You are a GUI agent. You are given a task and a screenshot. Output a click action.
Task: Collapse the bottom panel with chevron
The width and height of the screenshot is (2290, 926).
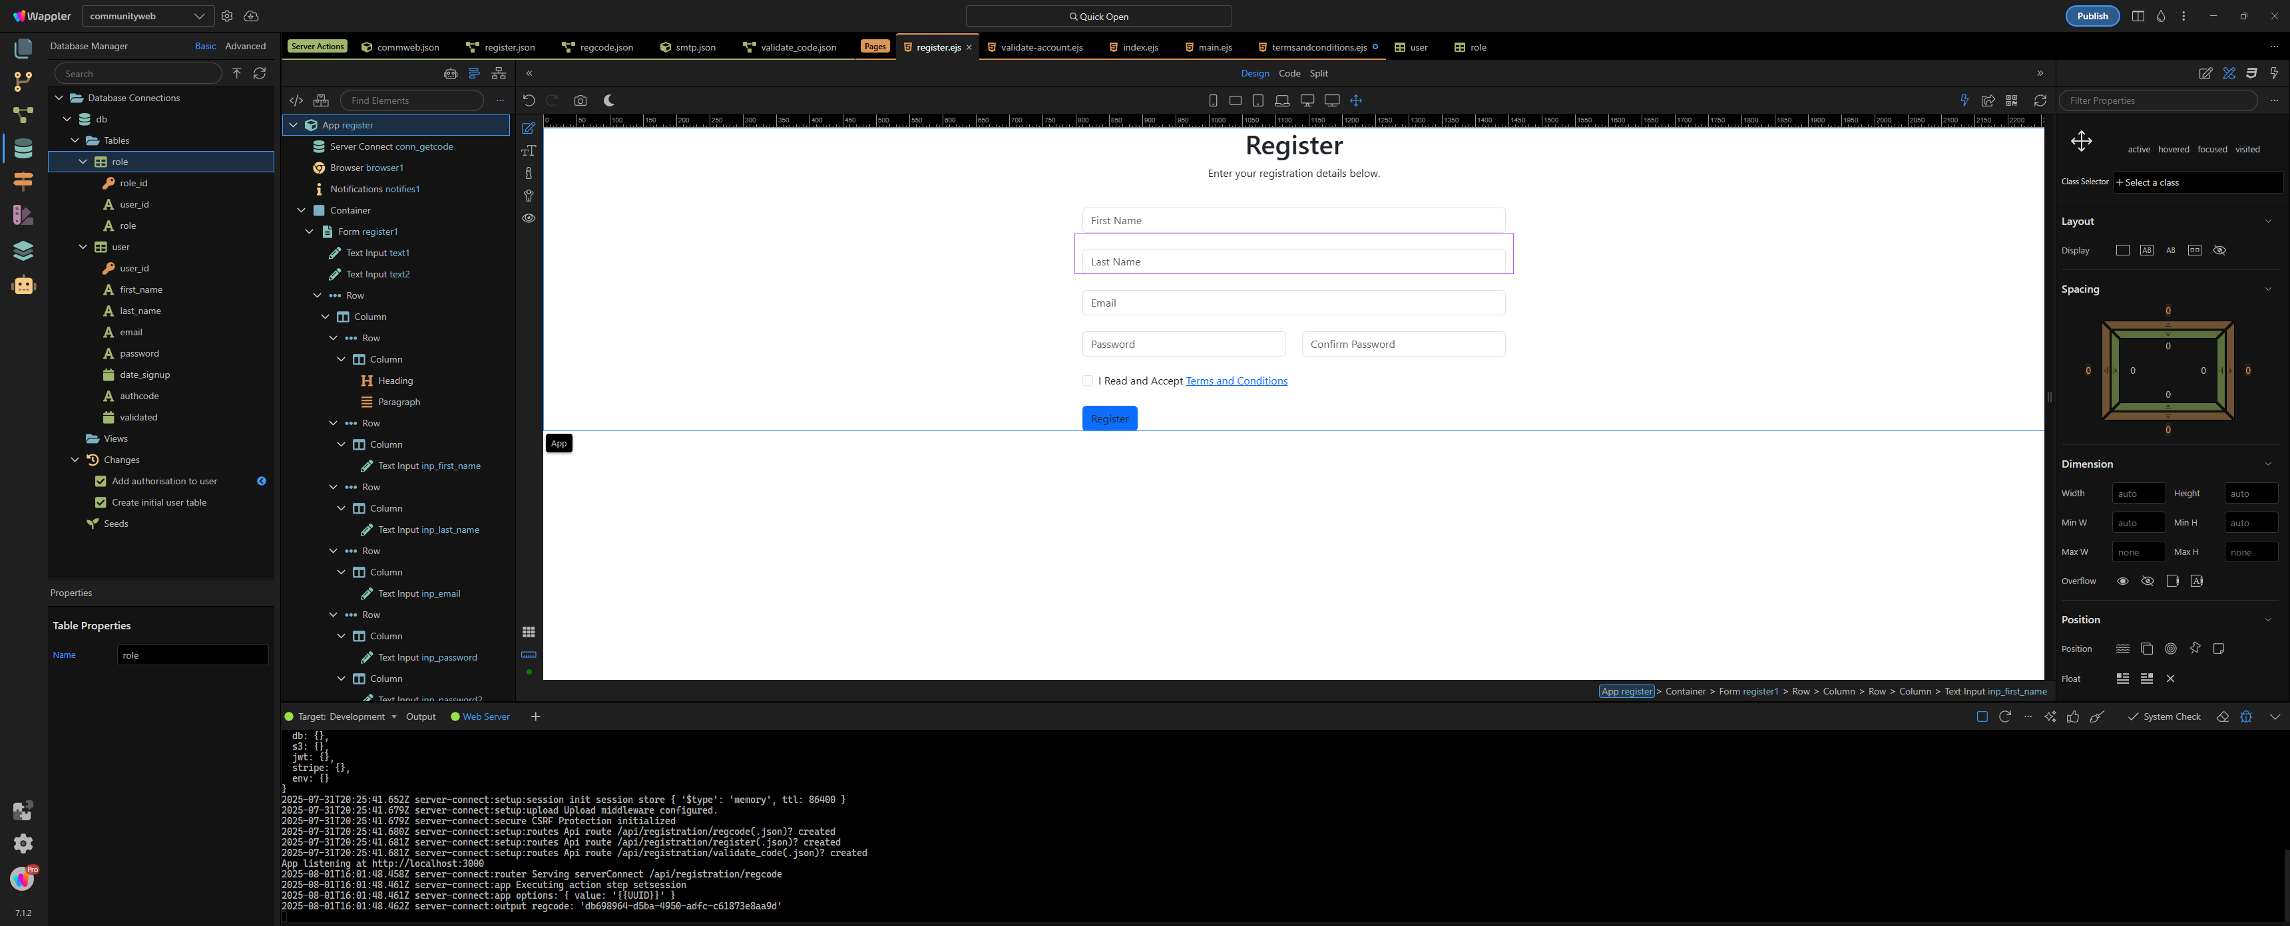pyautogui.click(x=2275, y=716)
